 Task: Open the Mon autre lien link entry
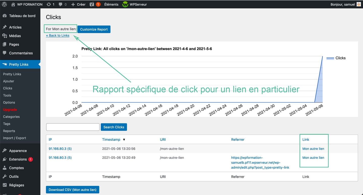[313, 149]
